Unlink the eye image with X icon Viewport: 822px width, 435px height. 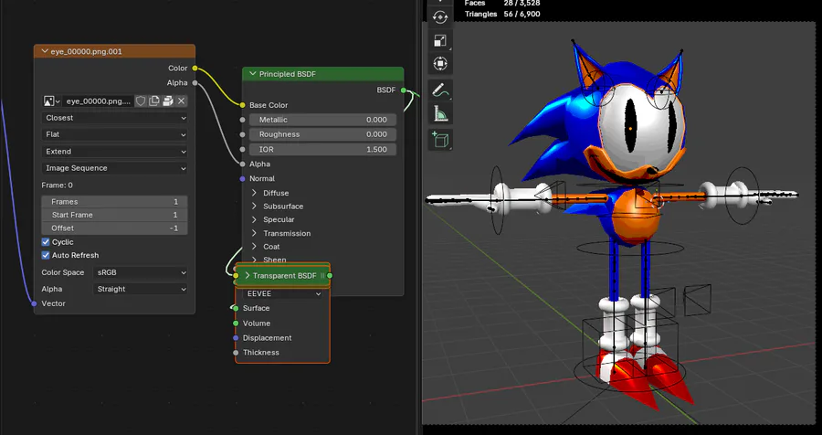182,101
